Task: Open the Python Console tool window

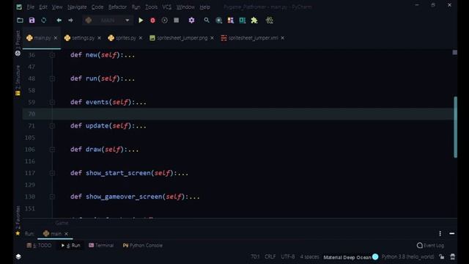Action: point(142,246)
